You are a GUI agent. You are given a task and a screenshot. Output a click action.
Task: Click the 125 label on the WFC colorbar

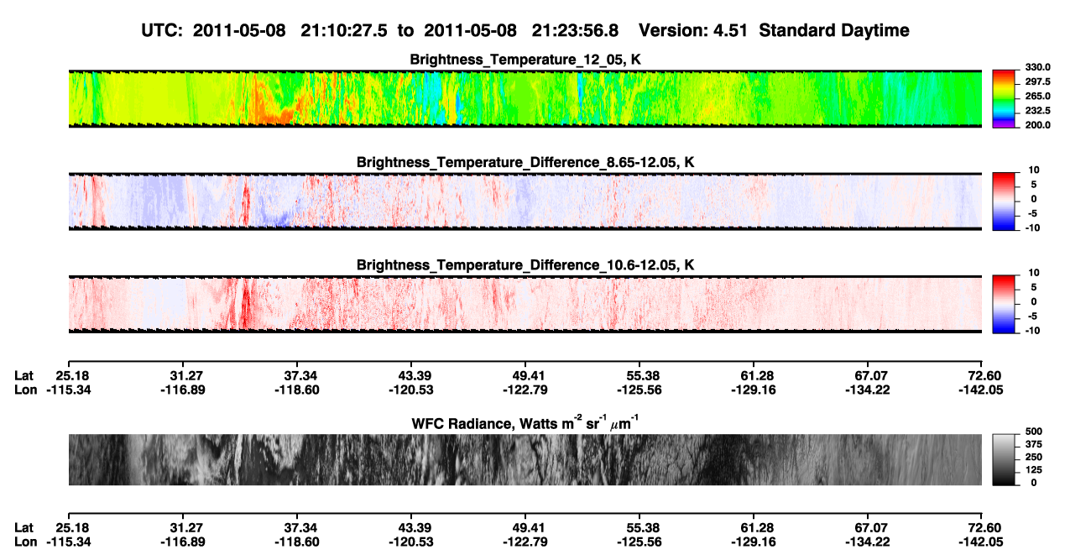1033,469
